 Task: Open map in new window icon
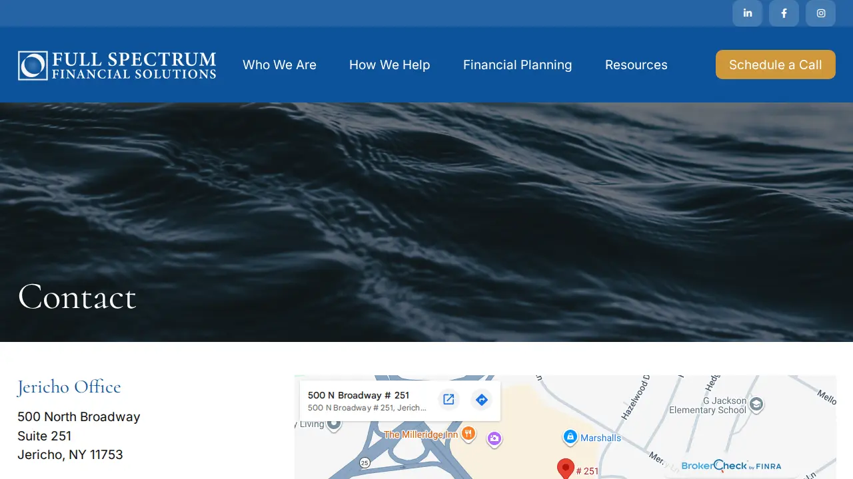[x=448, y=400]
